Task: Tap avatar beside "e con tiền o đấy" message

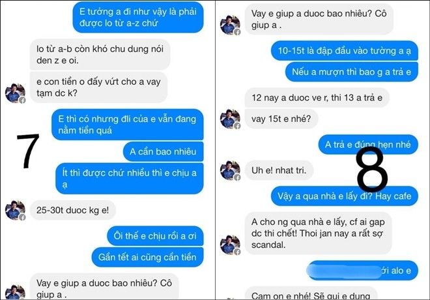Action: click(15, 93)
